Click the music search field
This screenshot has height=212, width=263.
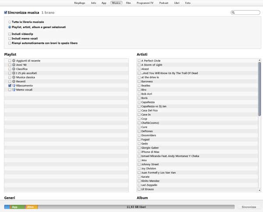[x=245, y=13]
